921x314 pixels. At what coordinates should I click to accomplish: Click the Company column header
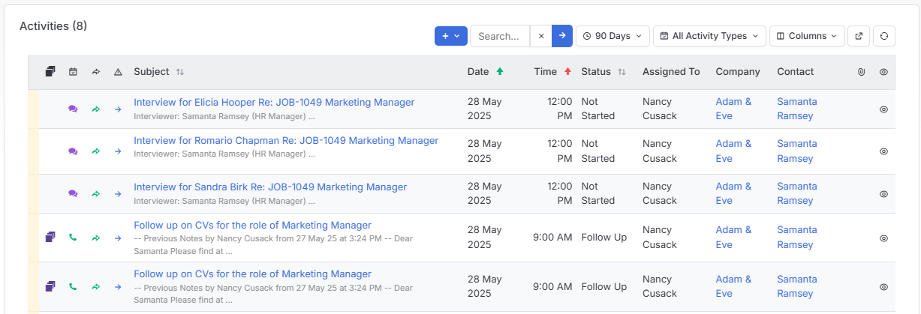[x=738, y=72]
